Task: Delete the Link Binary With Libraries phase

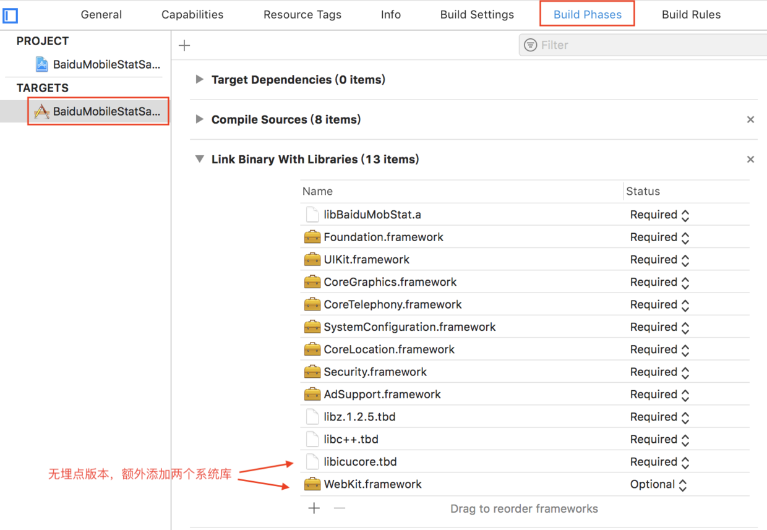Action: click(x=750, y=160)
